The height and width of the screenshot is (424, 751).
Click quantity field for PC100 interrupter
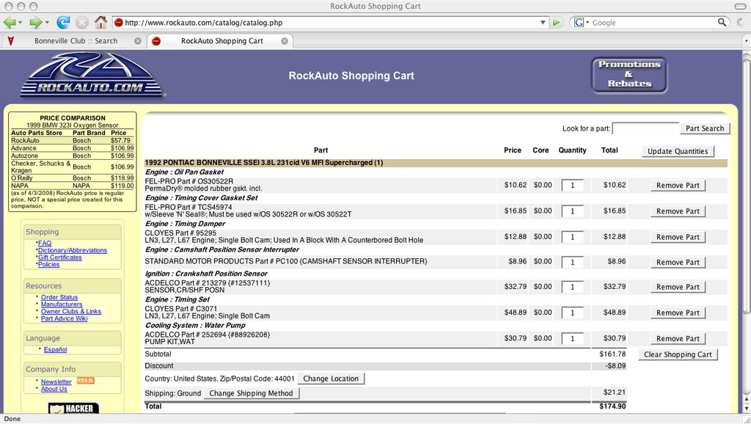tap(572, 263)
